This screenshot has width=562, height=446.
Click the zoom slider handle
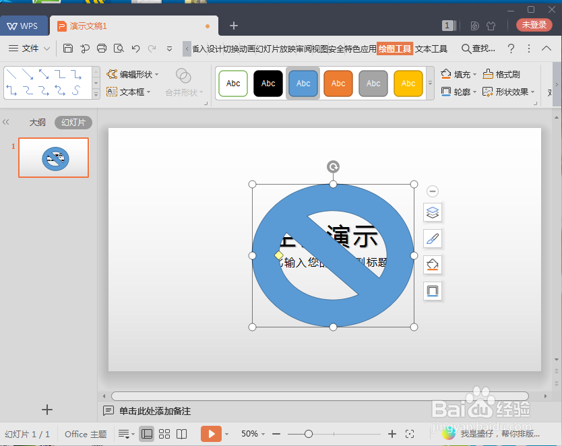point(308,434)
